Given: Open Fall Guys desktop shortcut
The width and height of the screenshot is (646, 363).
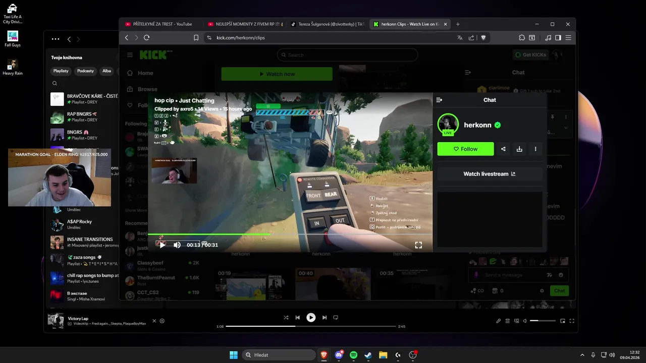Looking at the screenshot, I should (13, 39).
